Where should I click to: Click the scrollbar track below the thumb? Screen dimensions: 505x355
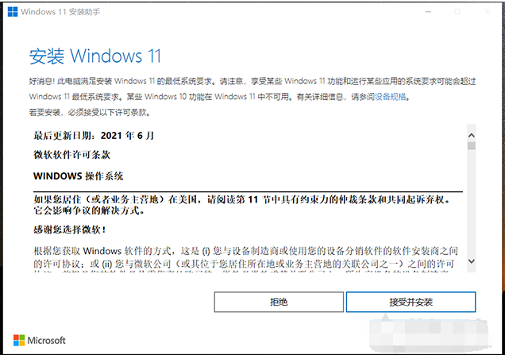pyautogui.click(x=472, y=203)
